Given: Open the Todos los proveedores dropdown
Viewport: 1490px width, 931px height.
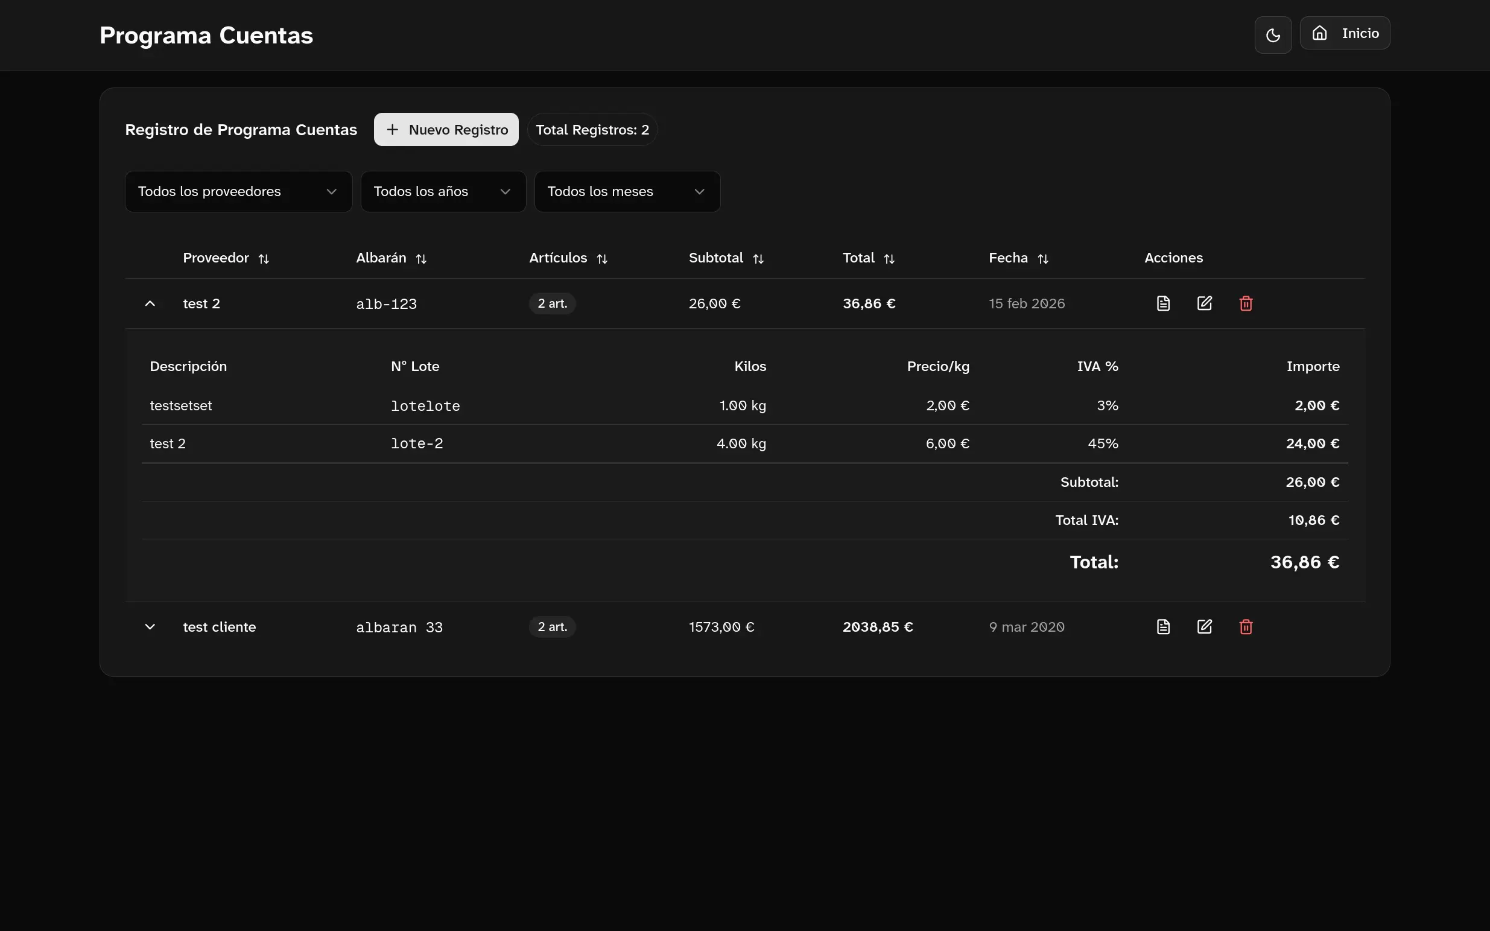Looking at the screenshot, I should click(238, 191).
